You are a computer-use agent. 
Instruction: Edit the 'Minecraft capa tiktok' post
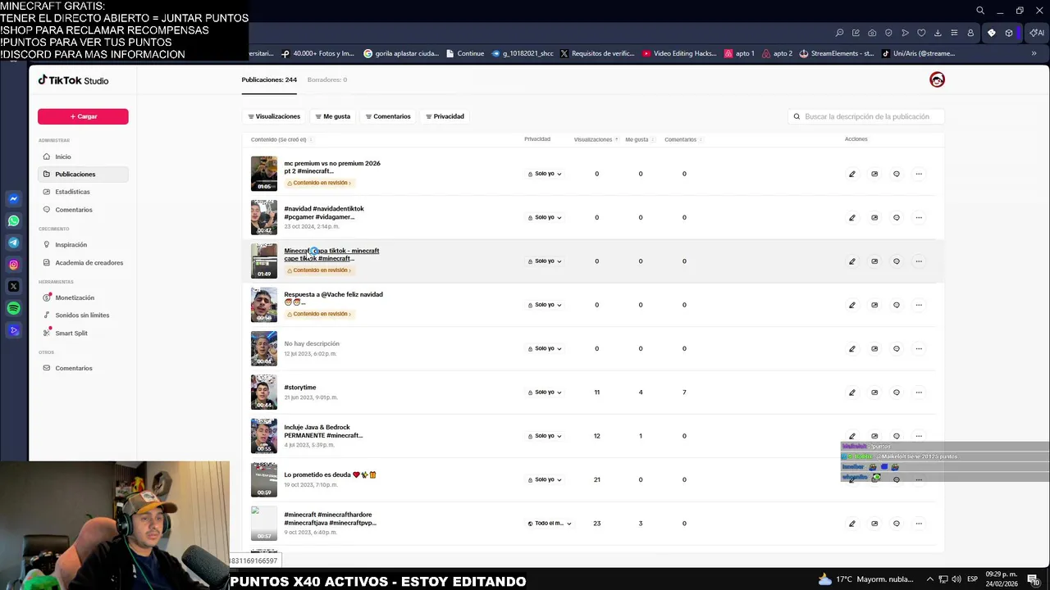pyautogui.click(x=851, y=261)
